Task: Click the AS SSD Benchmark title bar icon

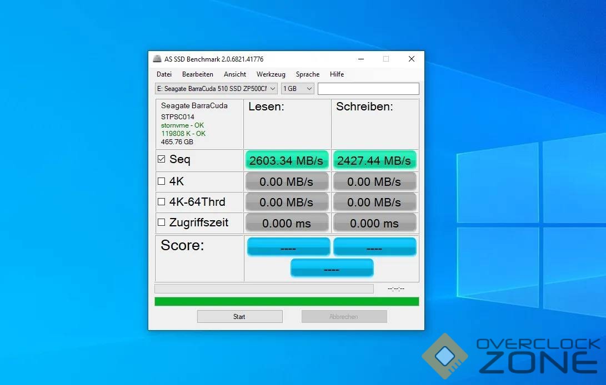Action: pyautogui.click(x=157, y=59)
